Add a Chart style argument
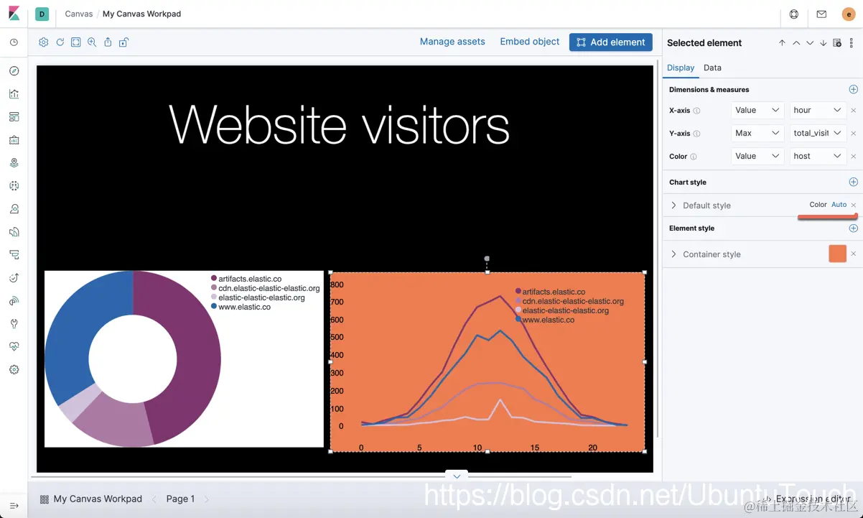 tap(854, 182)
